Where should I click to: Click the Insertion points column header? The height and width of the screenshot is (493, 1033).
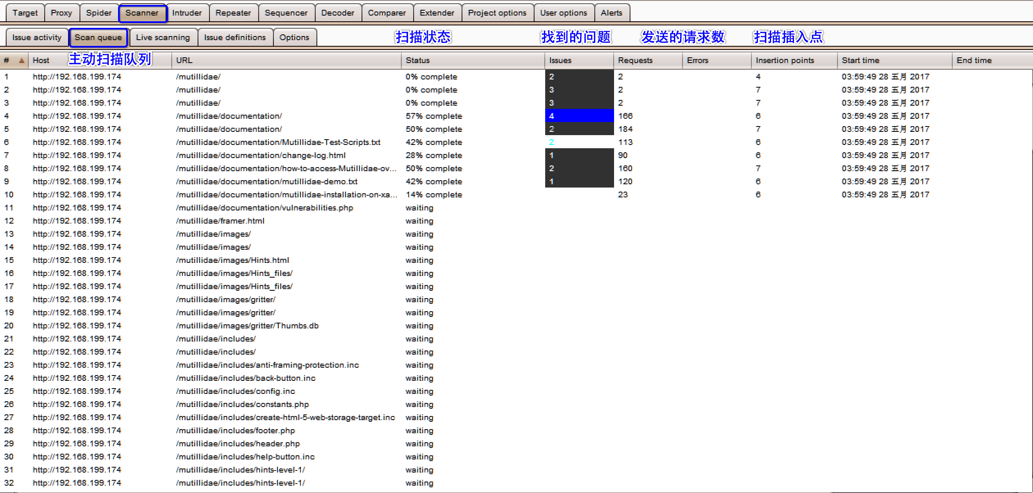(785, 61)
